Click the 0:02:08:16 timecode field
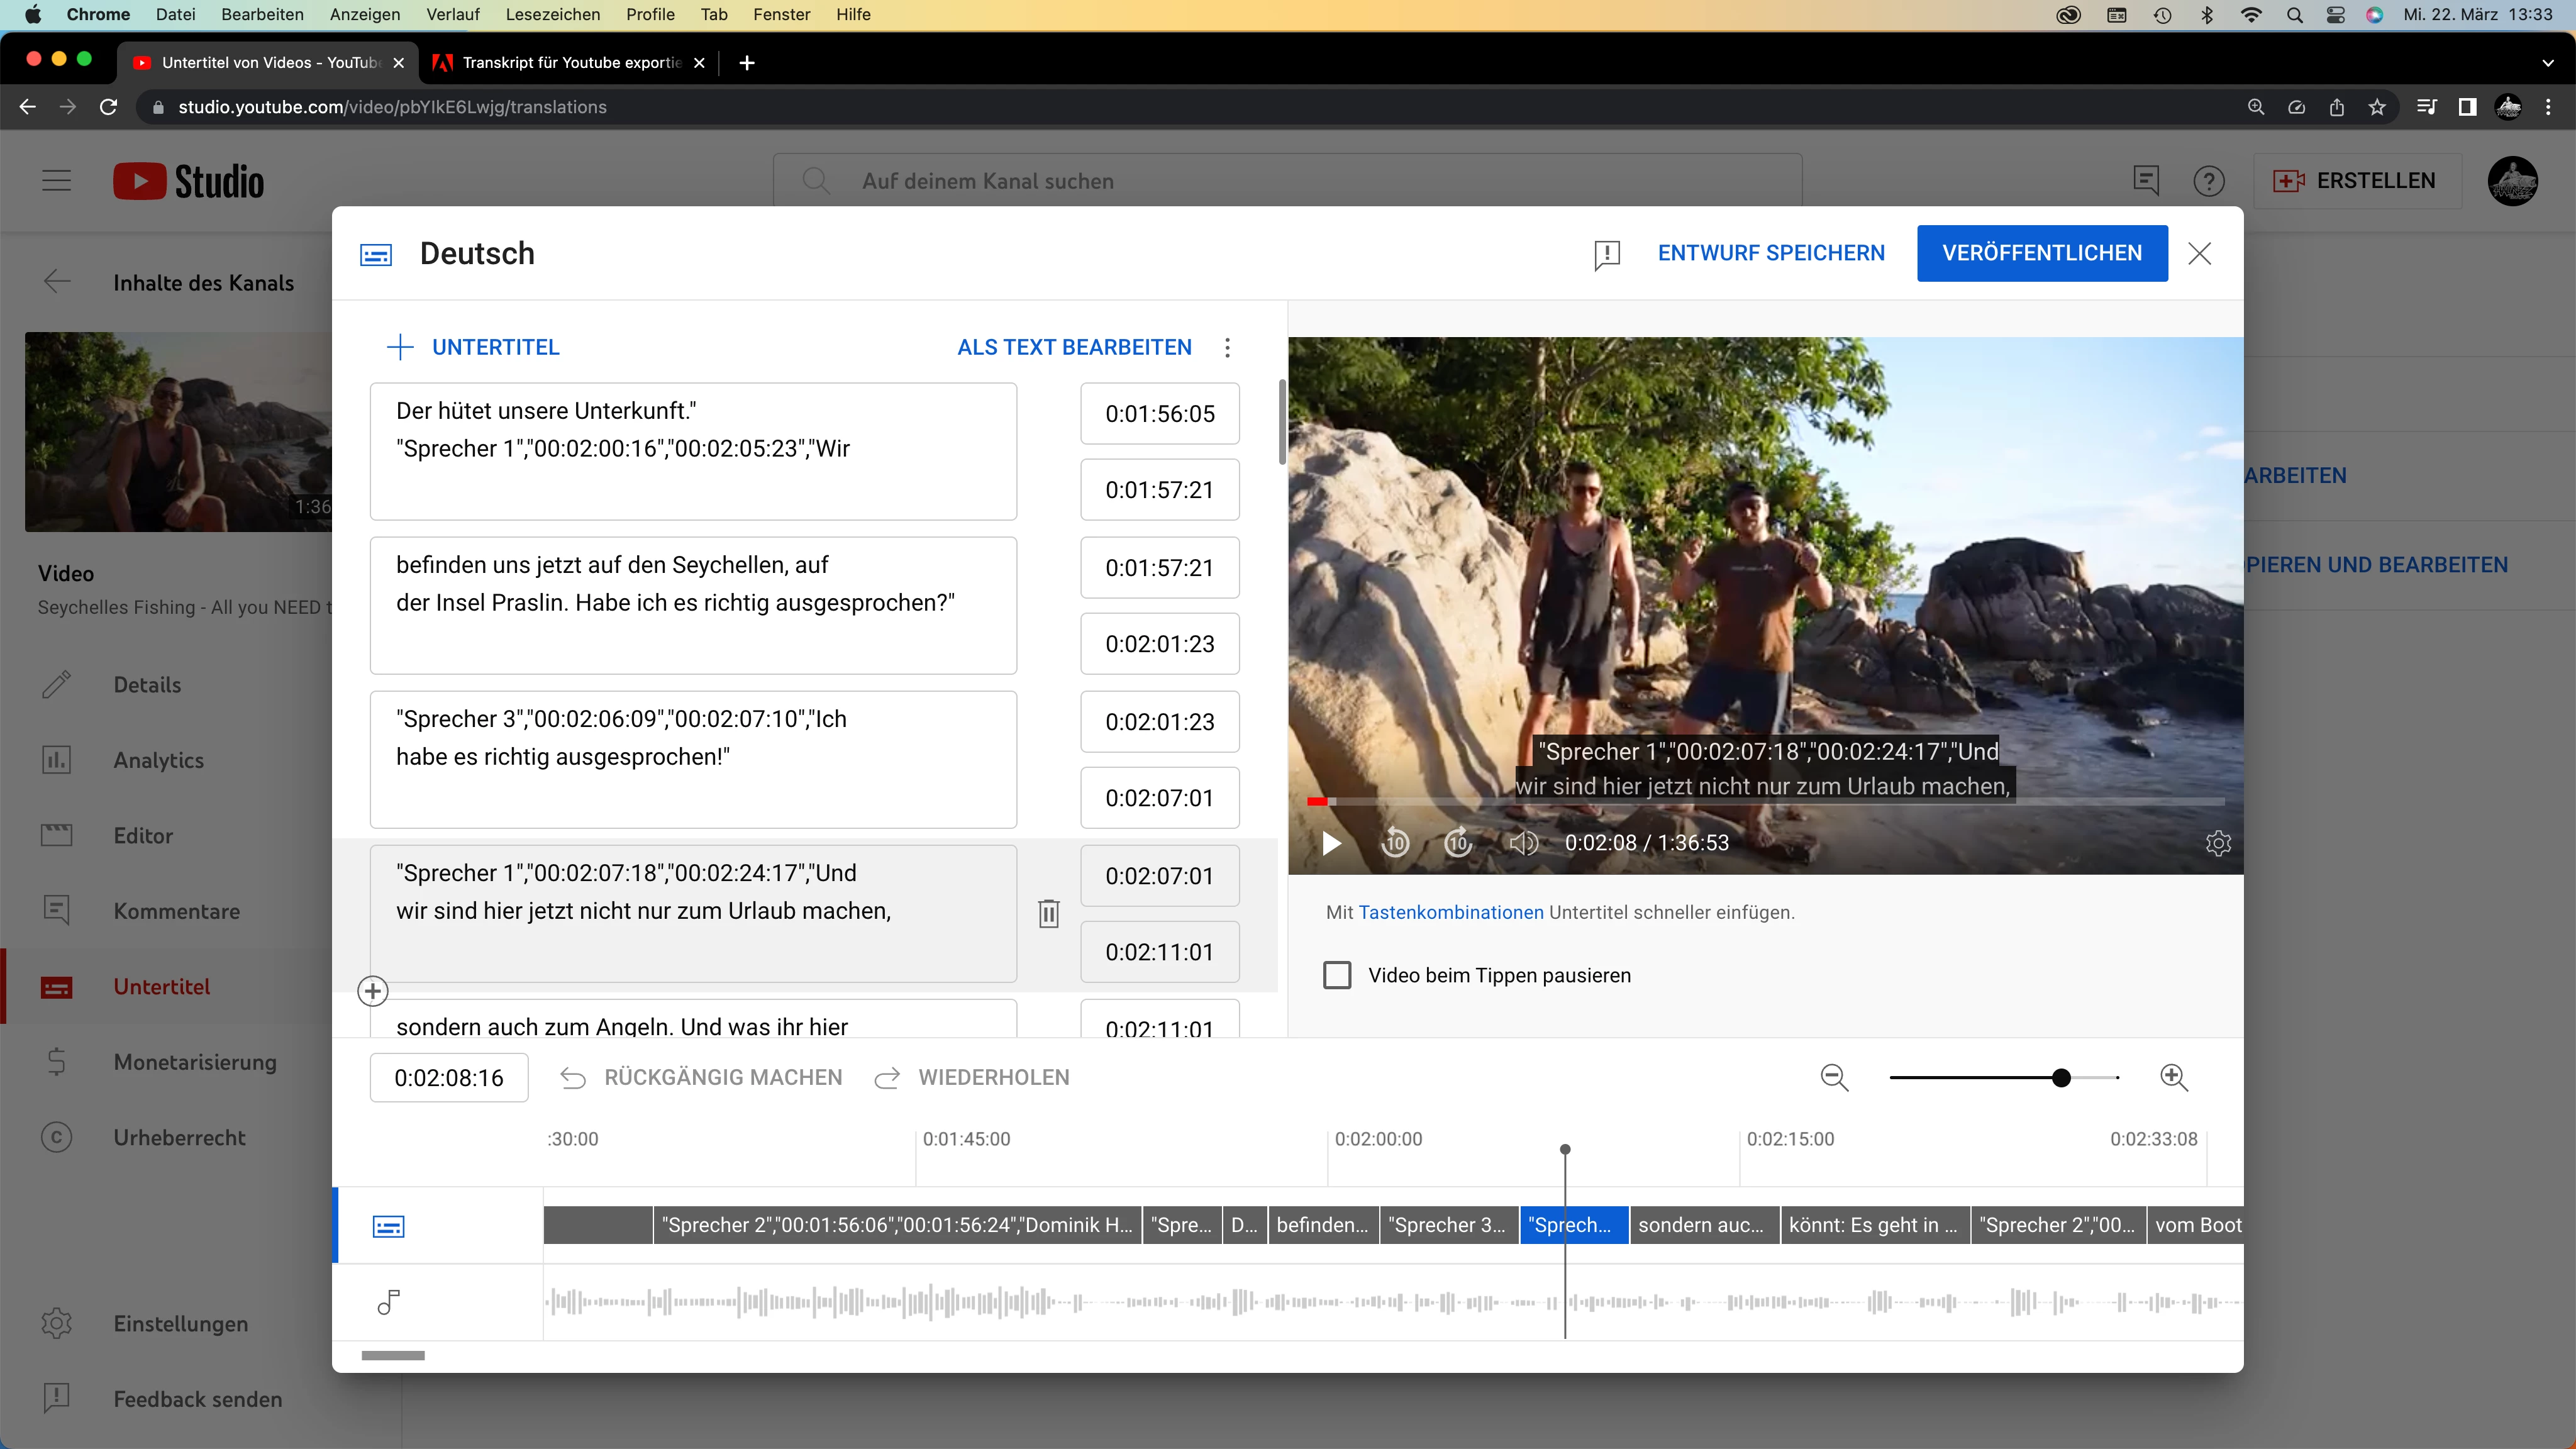The height and width of the screenshot is (1449, 2576). point(449,1077)
